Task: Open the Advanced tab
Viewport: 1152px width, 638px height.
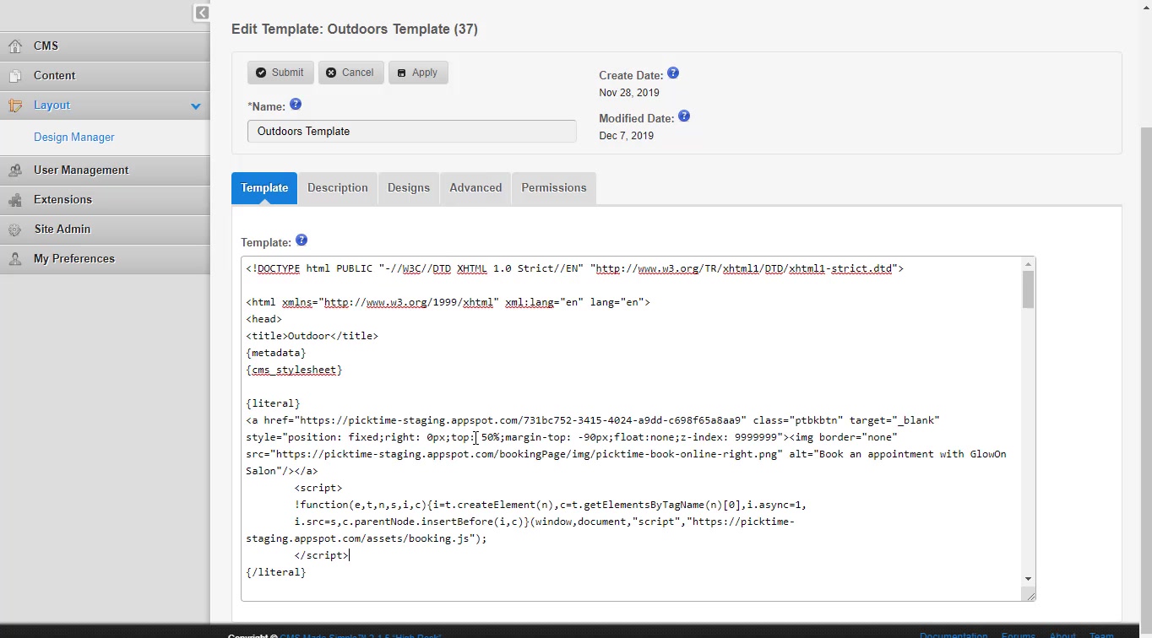Action: tap(475, 188)
